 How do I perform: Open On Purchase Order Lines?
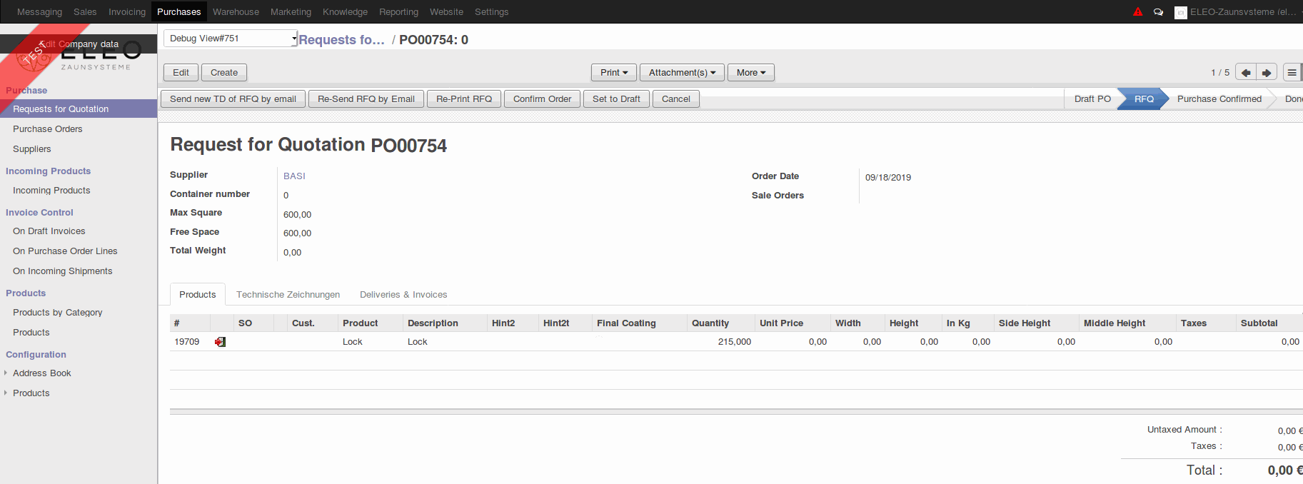click(65, 251)
